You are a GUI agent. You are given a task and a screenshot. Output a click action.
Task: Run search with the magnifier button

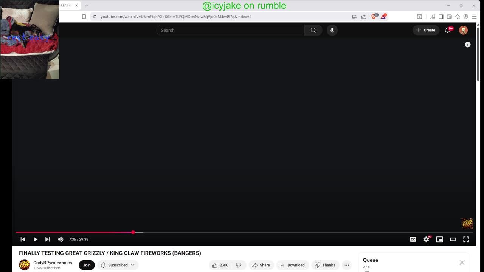313,30
